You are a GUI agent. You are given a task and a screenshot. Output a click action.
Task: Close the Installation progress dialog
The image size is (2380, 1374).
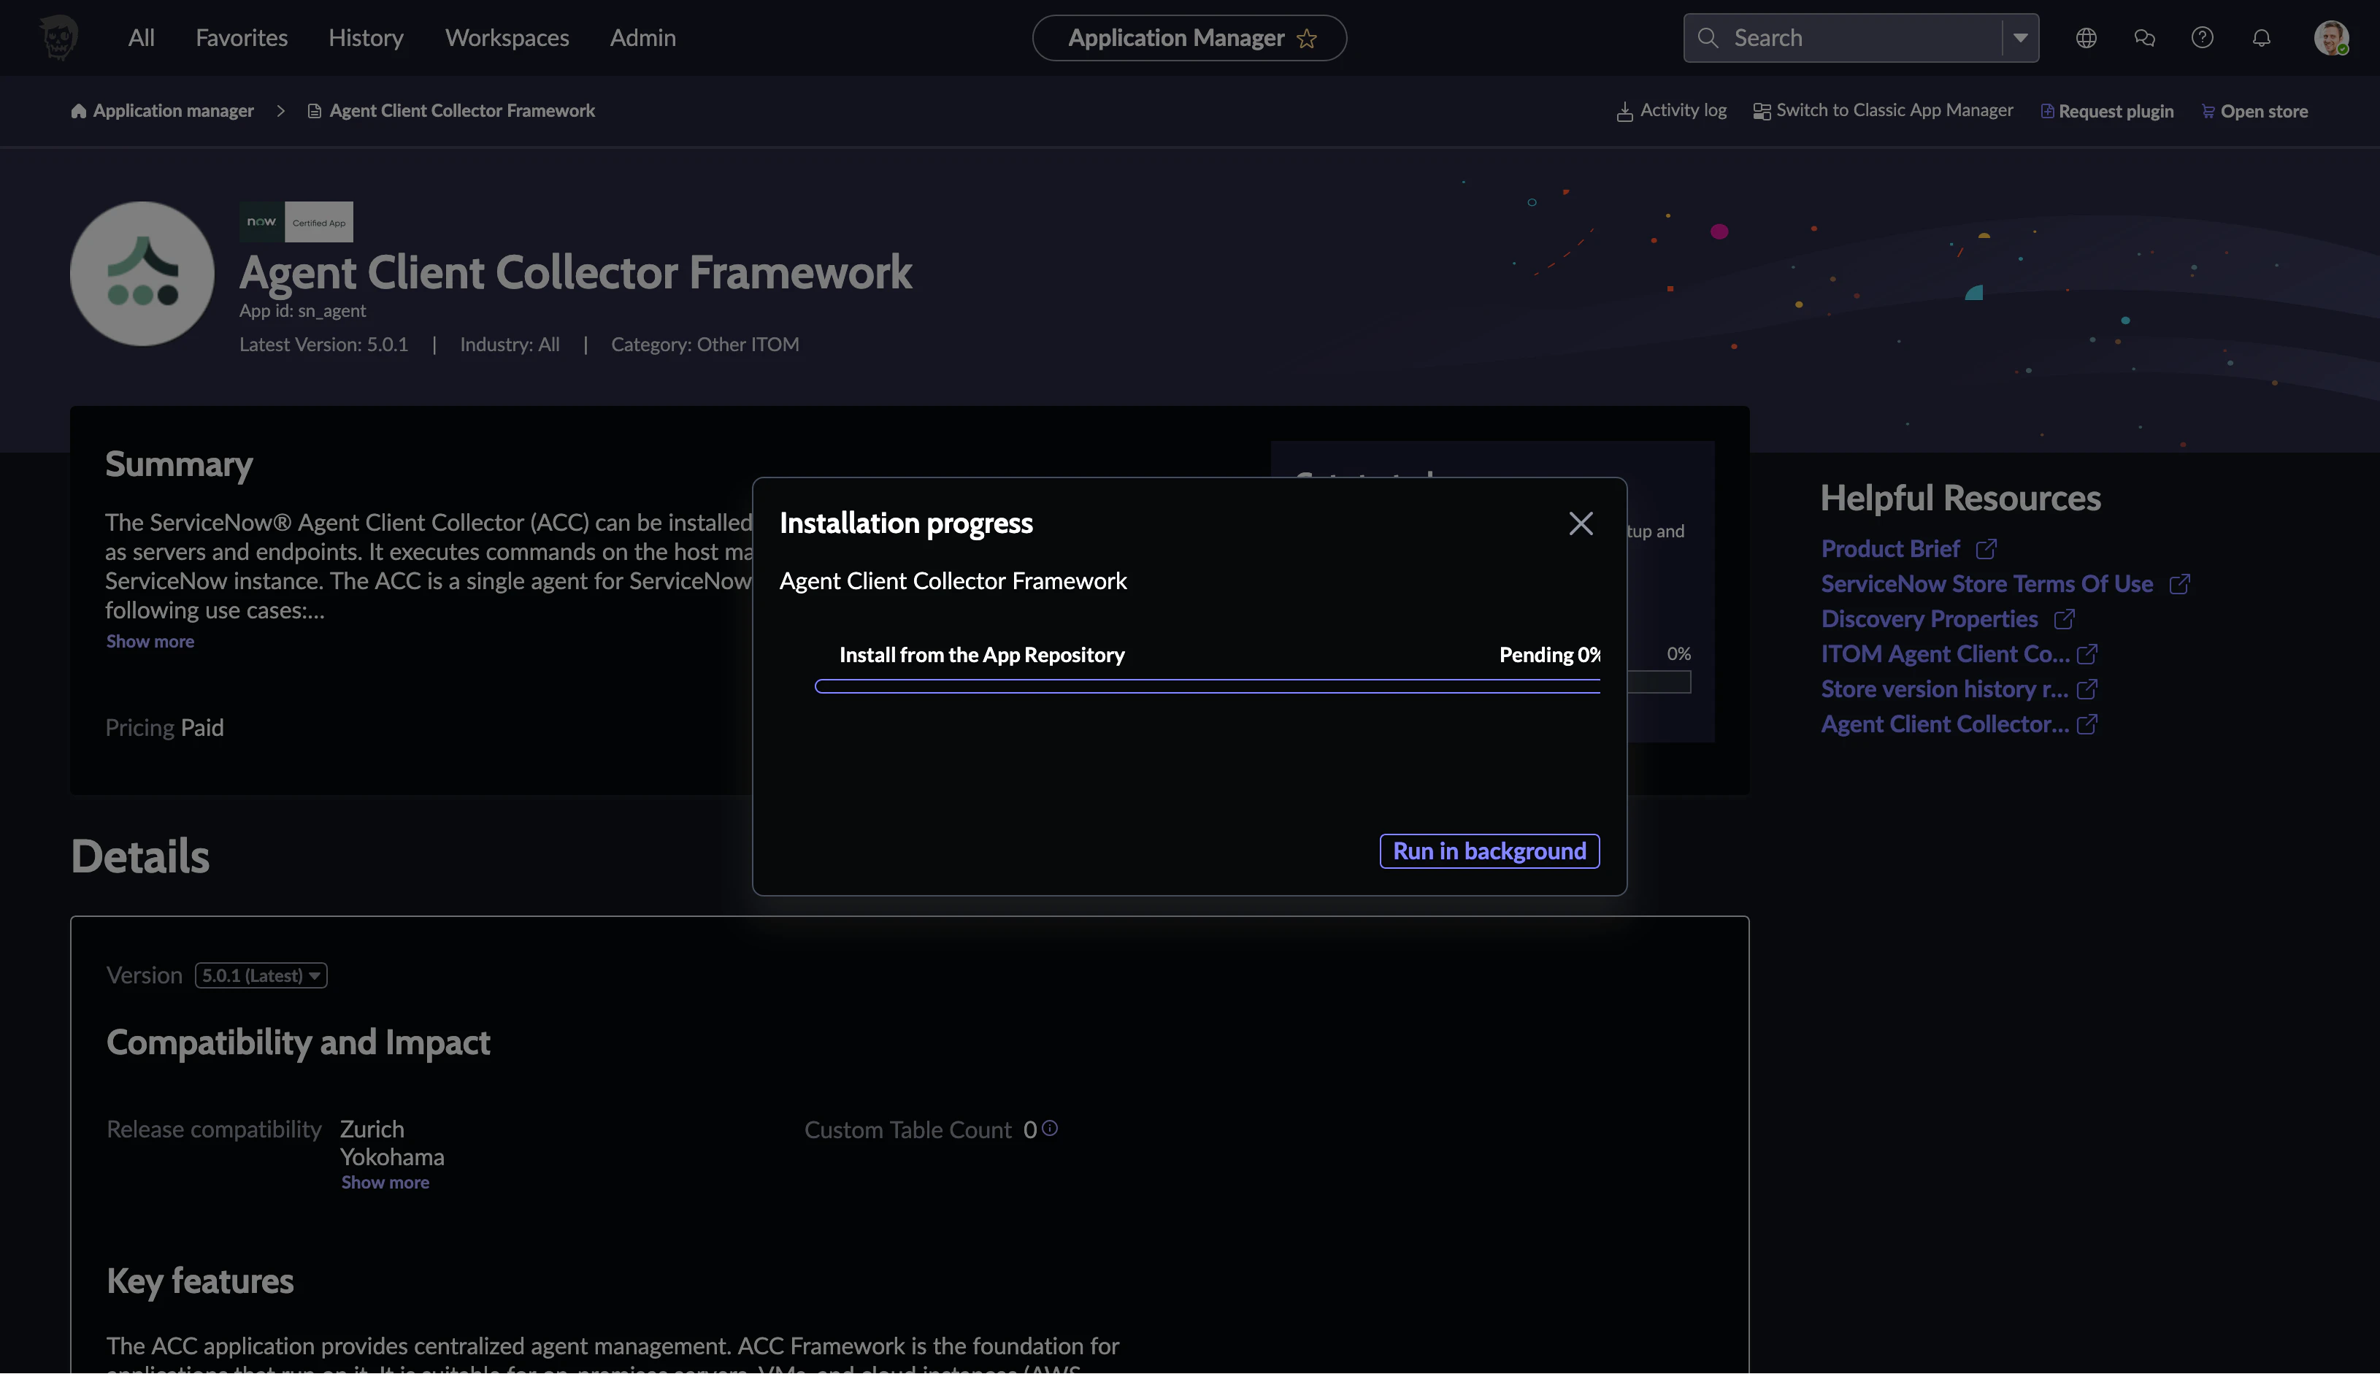(x=1581, y=523)
